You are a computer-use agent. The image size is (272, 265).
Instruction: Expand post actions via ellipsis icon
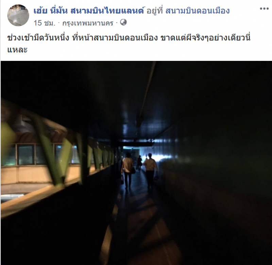(264, 9)
